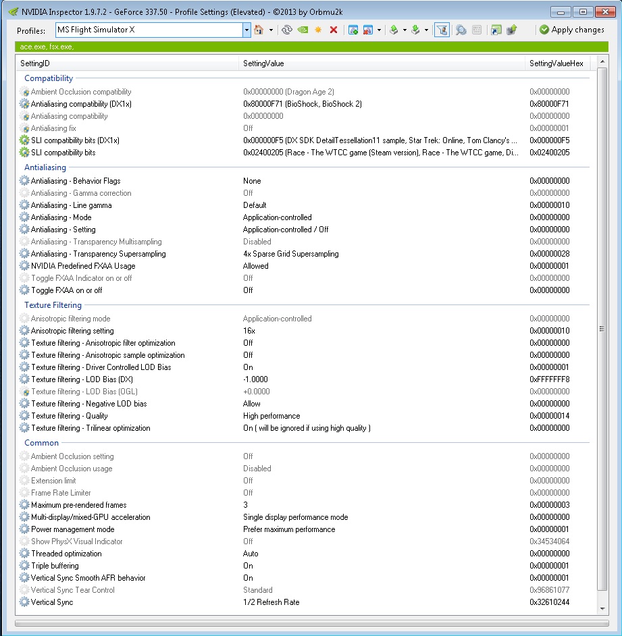Add an application to the profile (green plus window icon)
The image size is (622, 636).
tap(353, 30)
